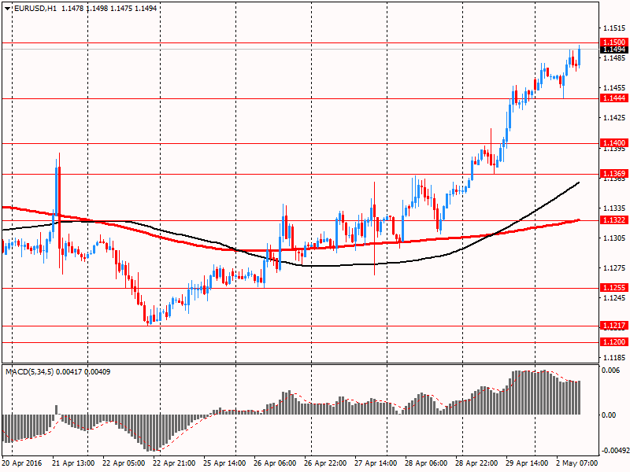The image size is (630, 472).
Task: Click the 1.1455 price scale value
Action: click(x=614, y=87)
